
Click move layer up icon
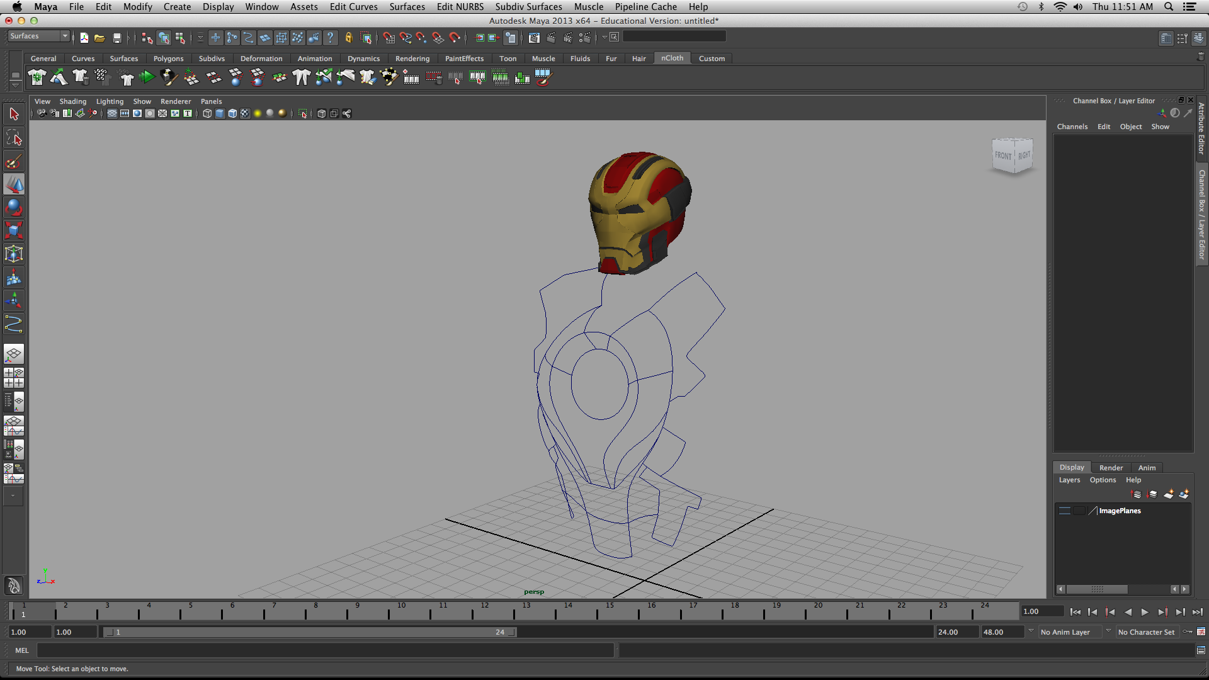pos(1137,494)
